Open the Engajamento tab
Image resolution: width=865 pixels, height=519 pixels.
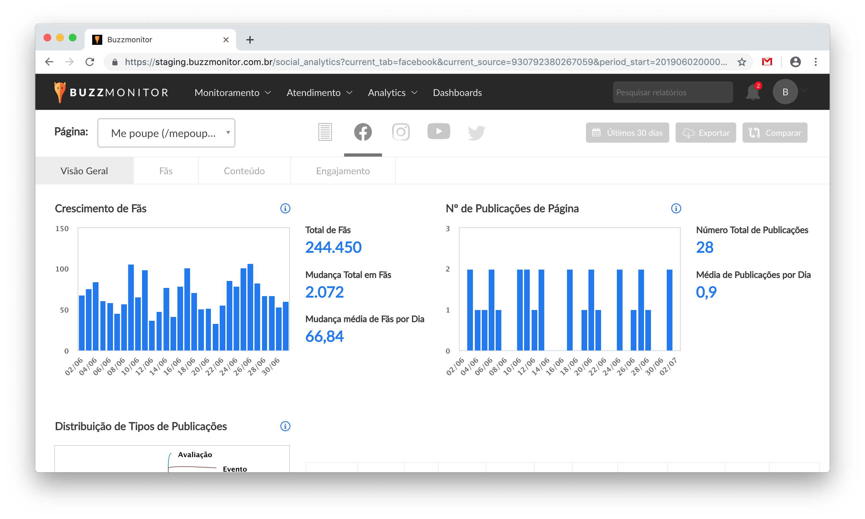(x=343, y=171)
